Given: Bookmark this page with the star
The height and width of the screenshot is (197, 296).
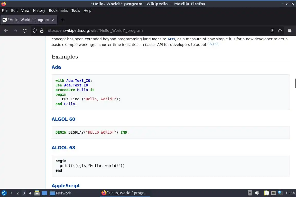Looking at the screenshot, I should click(280, 31).
